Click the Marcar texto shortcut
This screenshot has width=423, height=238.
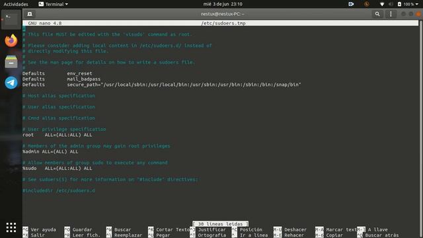pos(336,229)
